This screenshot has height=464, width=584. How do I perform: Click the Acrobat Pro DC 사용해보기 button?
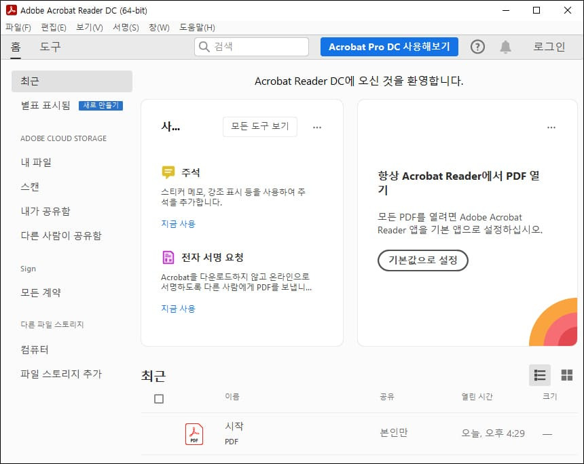[x=389, y=47]
